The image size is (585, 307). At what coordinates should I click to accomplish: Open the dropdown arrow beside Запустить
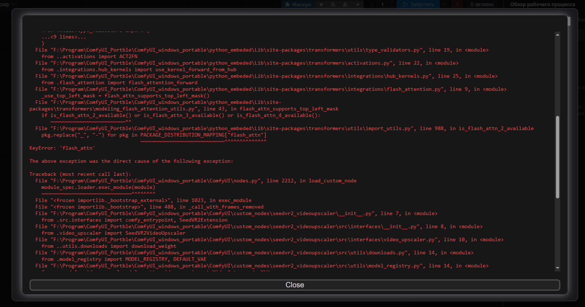[x=444, y=4]
